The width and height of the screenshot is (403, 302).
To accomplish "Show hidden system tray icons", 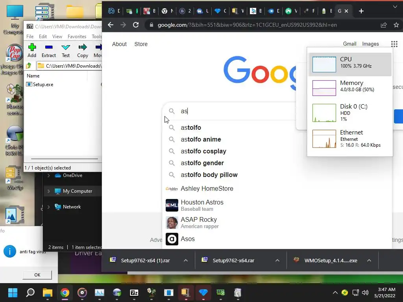I will coord(335,293).
